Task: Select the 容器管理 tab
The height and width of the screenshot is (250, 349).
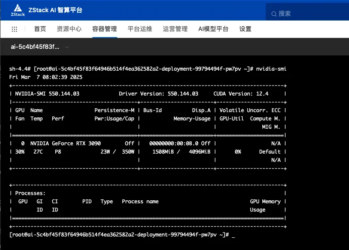Action: (x=105, y=29)
